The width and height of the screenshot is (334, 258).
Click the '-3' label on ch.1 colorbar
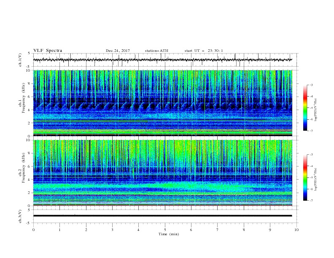pyautogui.click(x=311, y=85)
